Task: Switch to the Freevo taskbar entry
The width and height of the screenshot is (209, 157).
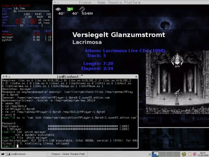Action: (x=67, y=154)
